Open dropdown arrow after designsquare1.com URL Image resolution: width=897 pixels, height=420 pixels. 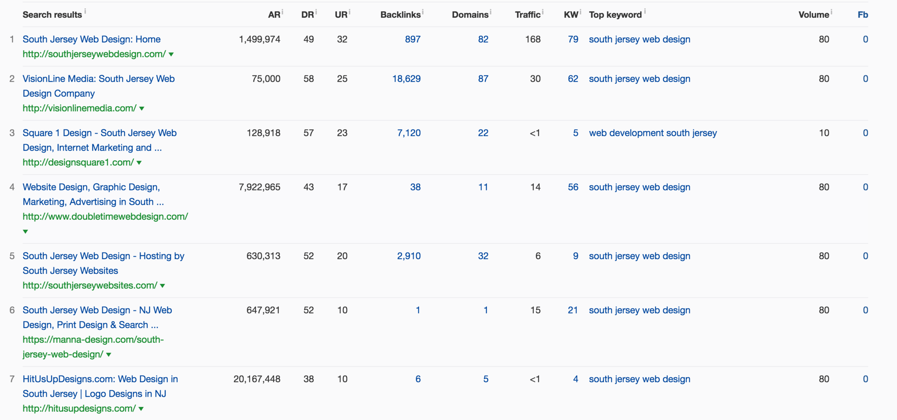pyautogui.click(x=139, y=162)
